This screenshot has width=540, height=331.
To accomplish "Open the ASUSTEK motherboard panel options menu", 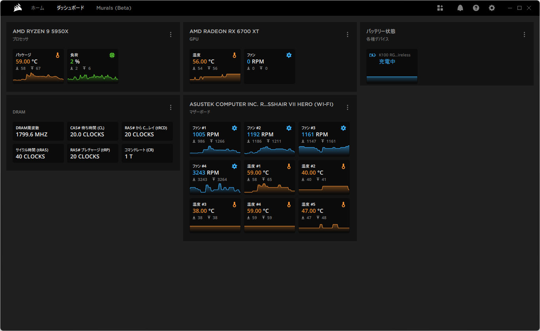I will [347, 107].
